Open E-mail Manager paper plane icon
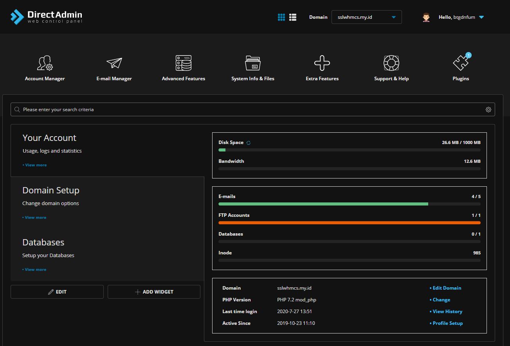This screenshot has height=346, width=510. point(114,63)
